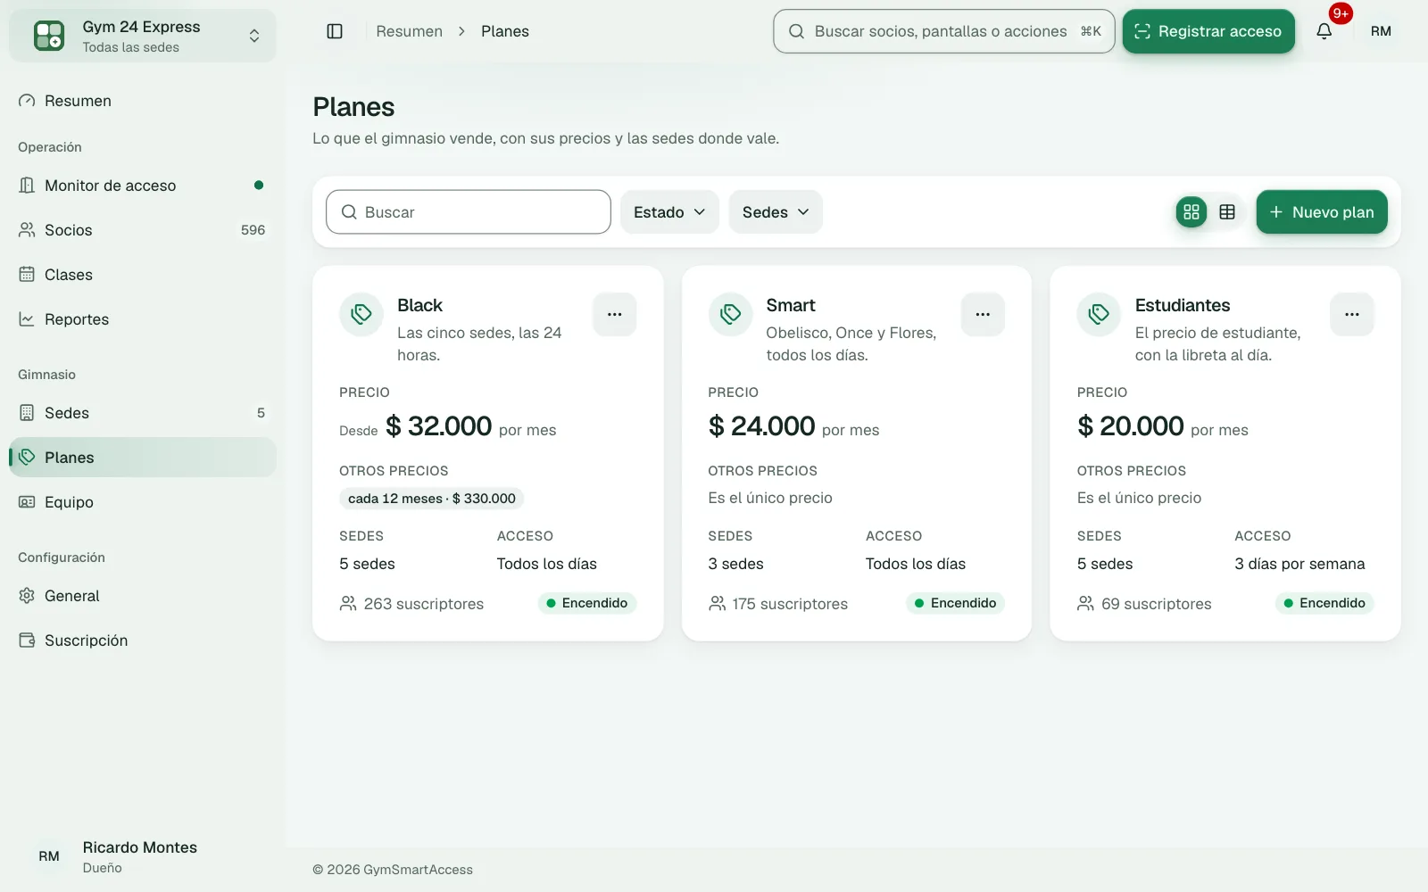1428x892 pixels.
Task: Open the notifications bell
Action: tap(1324, 31)
